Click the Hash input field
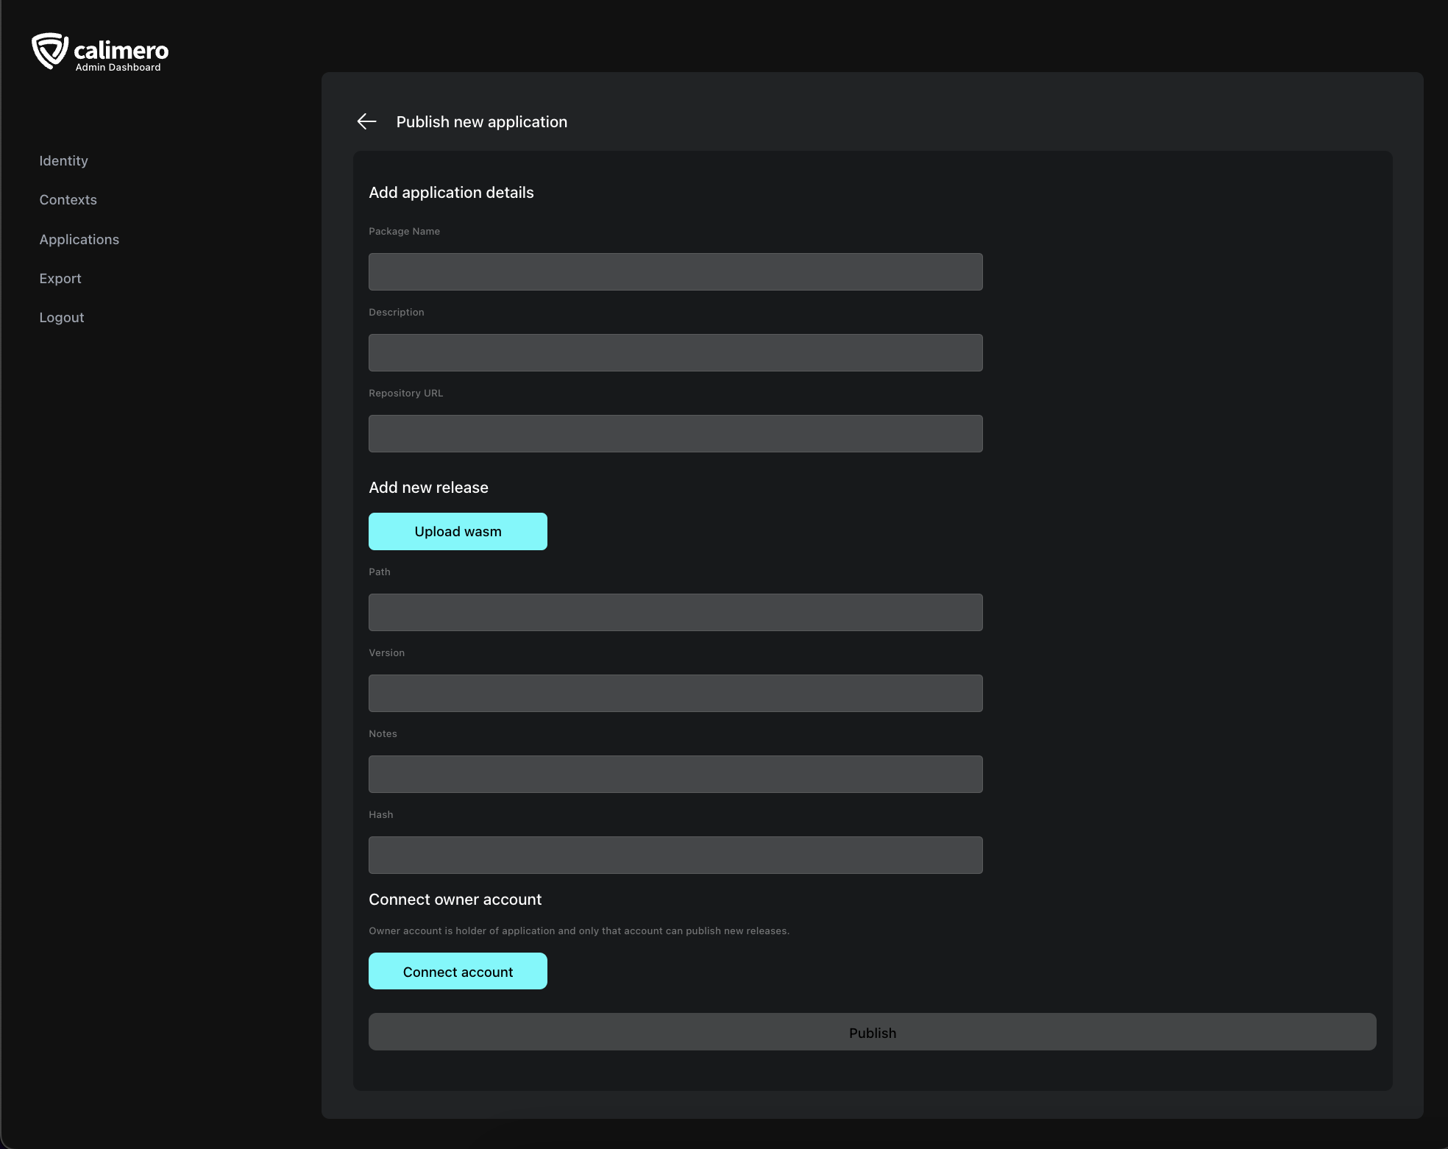The image size is (1448, 1149). (676, 854)
